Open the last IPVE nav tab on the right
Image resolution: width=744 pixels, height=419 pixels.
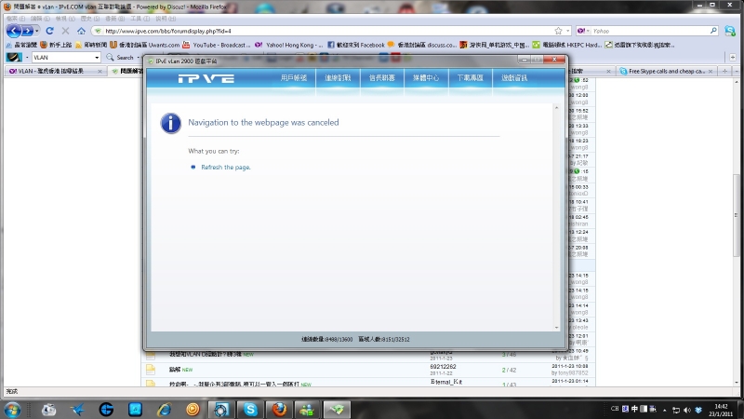514,78
